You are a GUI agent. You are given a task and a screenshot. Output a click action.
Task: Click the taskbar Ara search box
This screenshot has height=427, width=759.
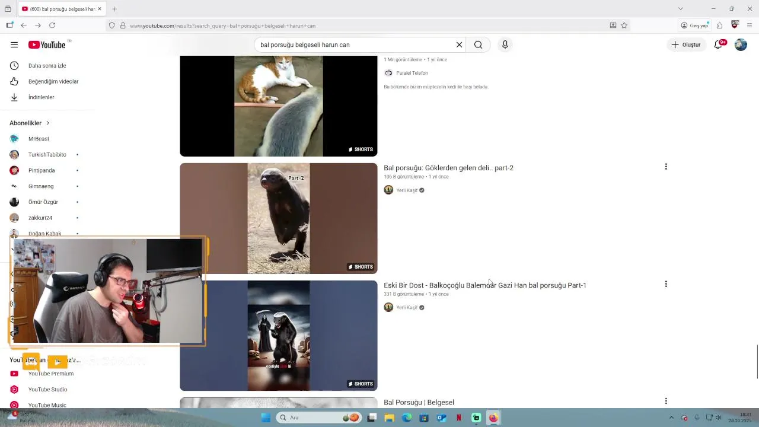pyautogui.click(x=318, y=418)
